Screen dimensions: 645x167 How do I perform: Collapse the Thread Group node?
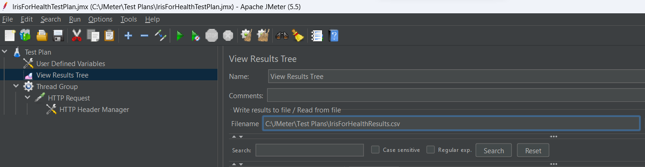point(16,86)
